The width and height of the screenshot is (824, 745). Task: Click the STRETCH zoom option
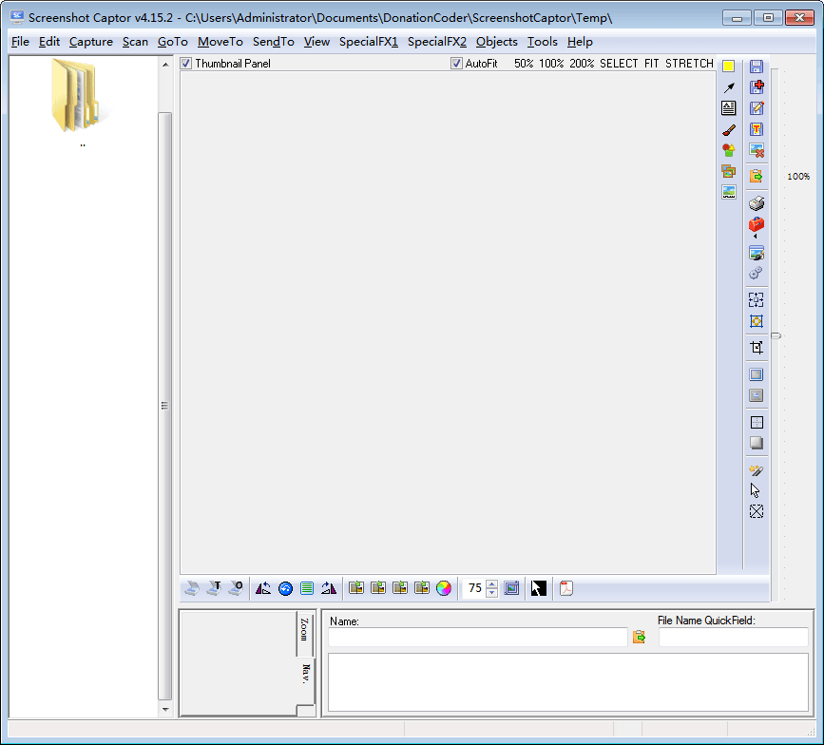689,64
